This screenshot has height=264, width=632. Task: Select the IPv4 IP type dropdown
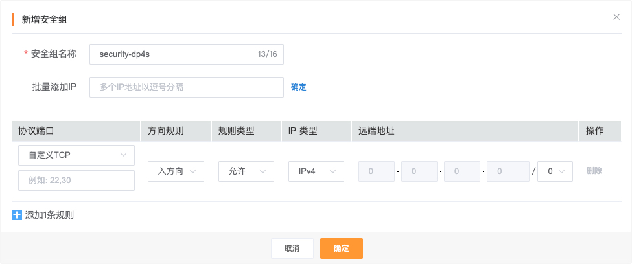click(316, 171)
